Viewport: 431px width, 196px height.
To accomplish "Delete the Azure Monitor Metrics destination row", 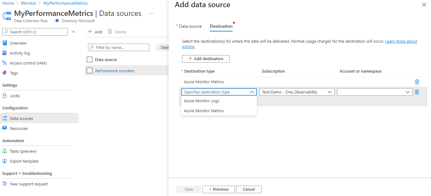I will 417,82.
